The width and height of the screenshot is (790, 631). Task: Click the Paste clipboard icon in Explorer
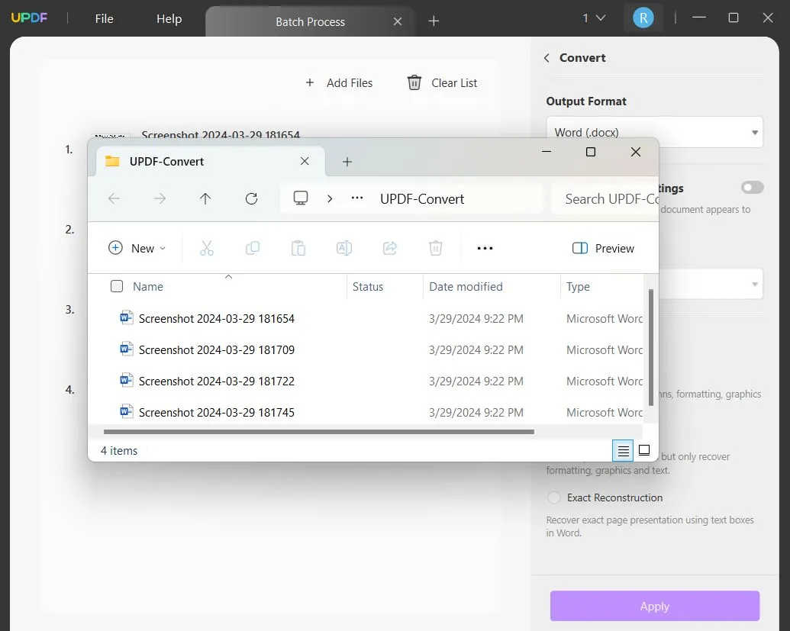298,248
